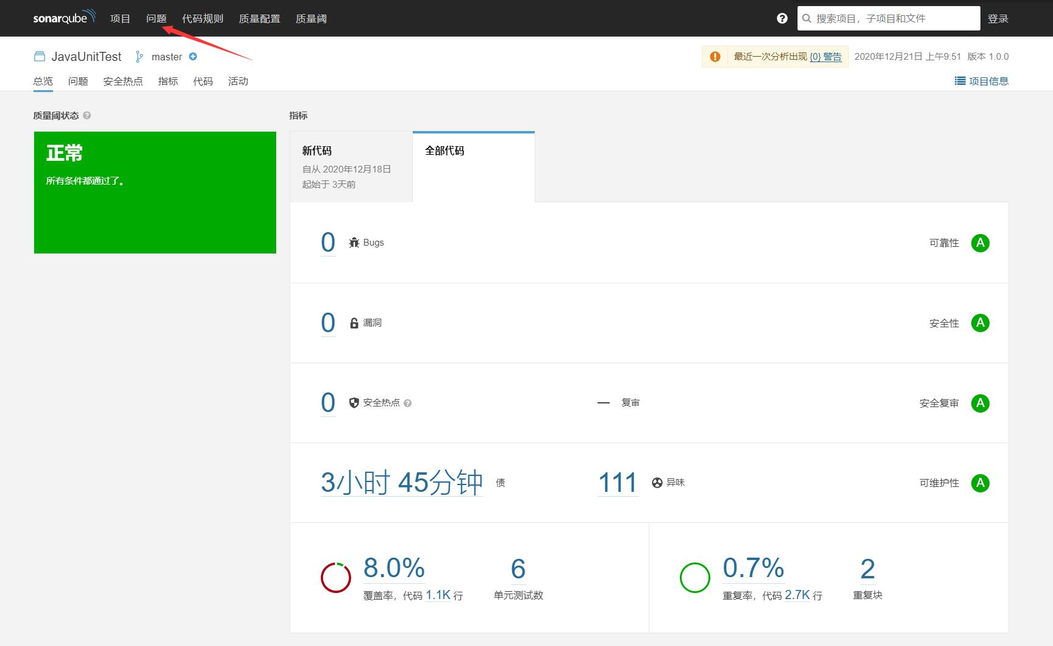The image size is (1053, 646).
Task: Click the 2.7K lines link
Action: pyautogui.click(x=798, y=595)
